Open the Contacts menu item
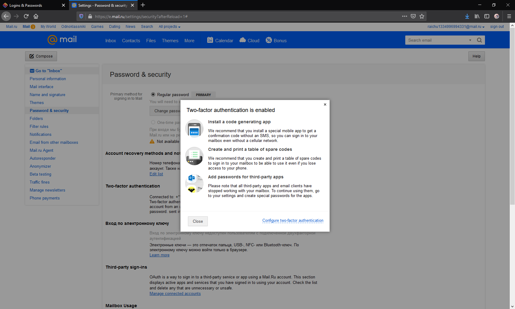The height and width of the screenshot is (309, 515). click(x=131, y=41)
